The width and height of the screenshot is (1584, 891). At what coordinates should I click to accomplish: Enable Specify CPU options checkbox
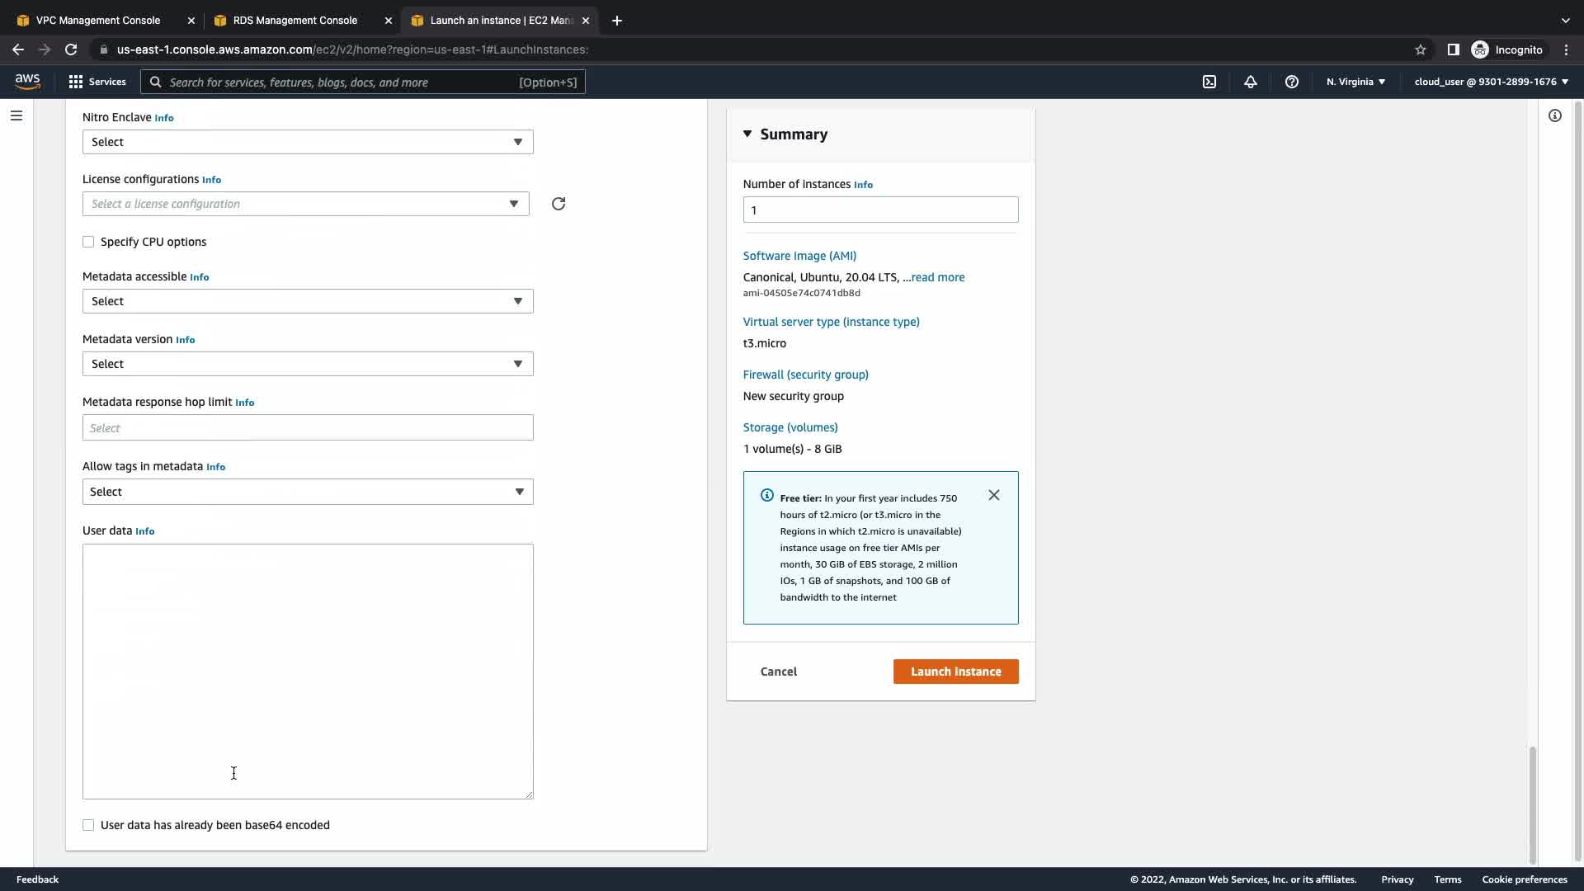[88, 242]
